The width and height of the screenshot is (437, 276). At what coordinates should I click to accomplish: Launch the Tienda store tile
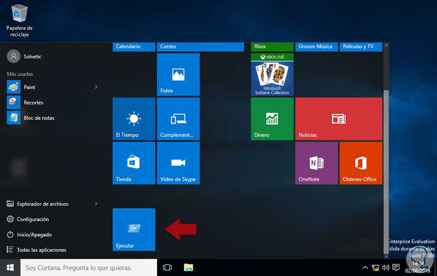tap(134, 163)
